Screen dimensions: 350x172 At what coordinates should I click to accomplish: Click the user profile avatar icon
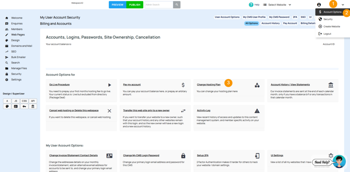319,5
